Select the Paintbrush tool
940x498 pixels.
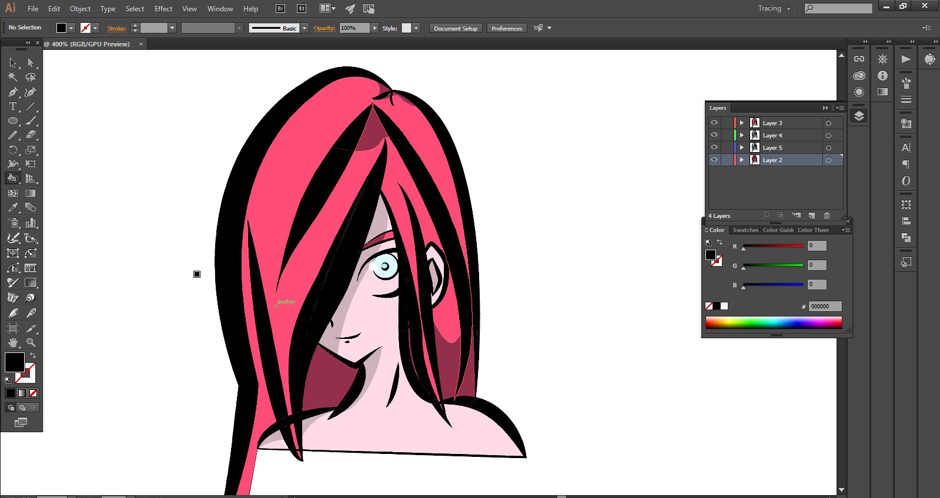coord(31,121)
